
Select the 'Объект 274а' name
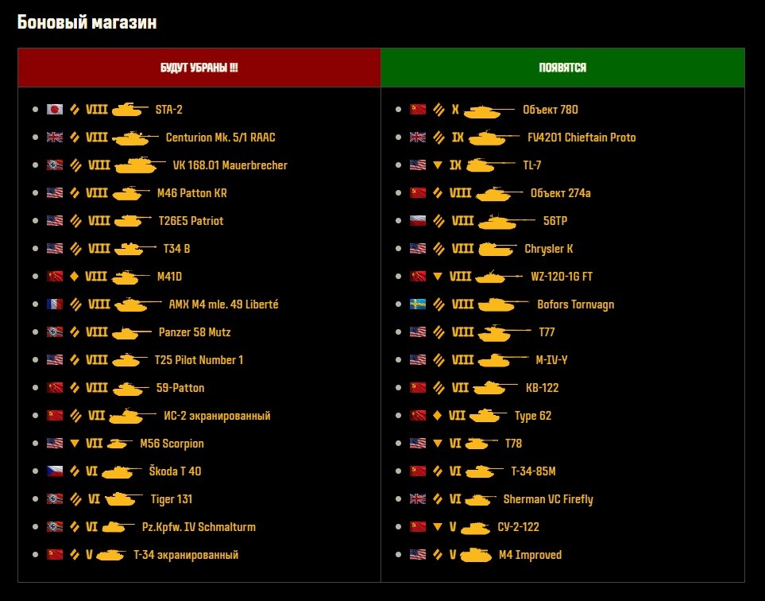(x=561, y=193)
